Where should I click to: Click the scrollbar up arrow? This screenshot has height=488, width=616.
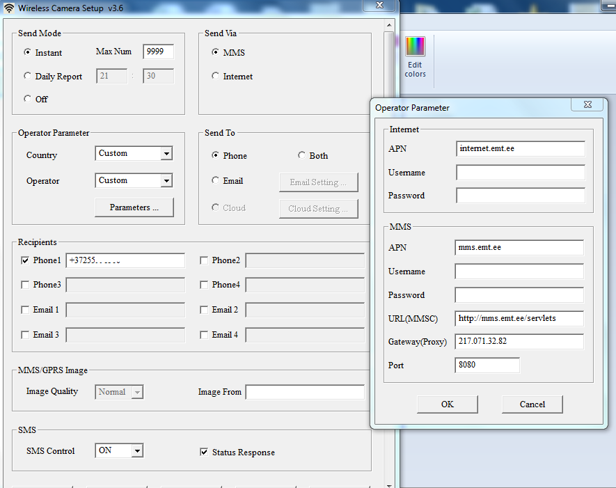click(x=390, y=24)
